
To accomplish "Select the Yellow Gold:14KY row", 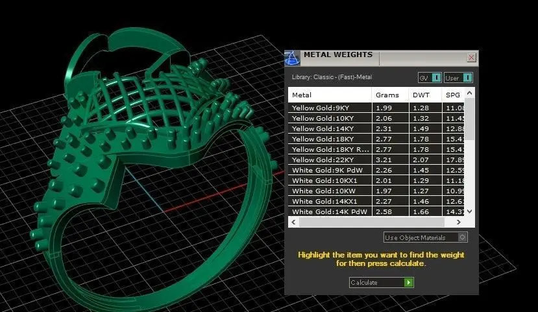I will (376, 128).
